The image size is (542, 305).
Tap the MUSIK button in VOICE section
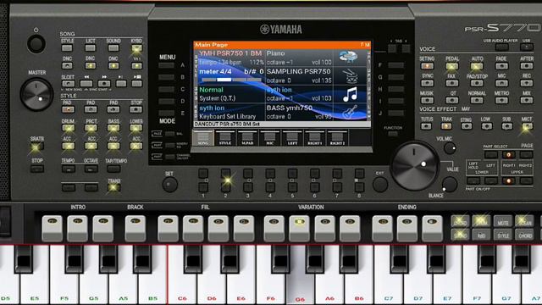point(427,100)
